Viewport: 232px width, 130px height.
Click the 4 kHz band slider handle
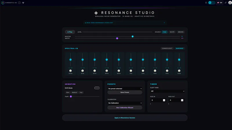(x=155, y=60)
